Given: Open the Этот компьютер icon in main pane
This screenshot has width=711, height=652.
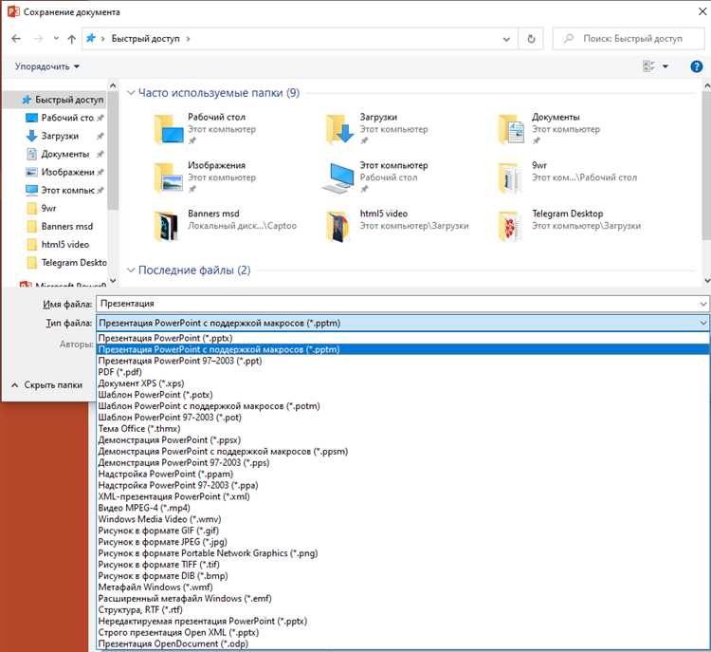Looking at the screenshot, I should [340, 177].
